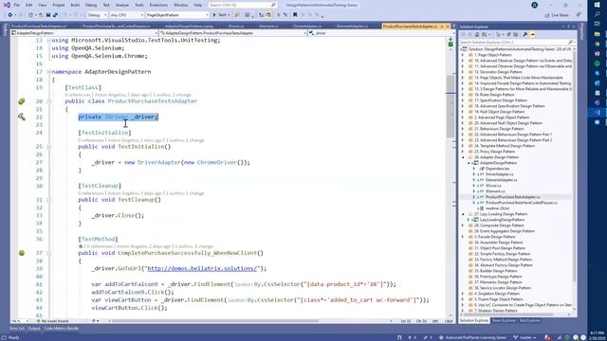Click the Live Share button

557,15
